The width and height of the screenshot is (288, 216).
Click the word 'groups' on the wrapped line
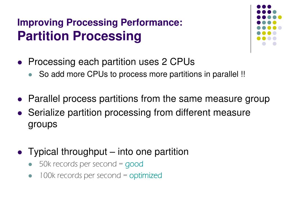pos(42,124)
